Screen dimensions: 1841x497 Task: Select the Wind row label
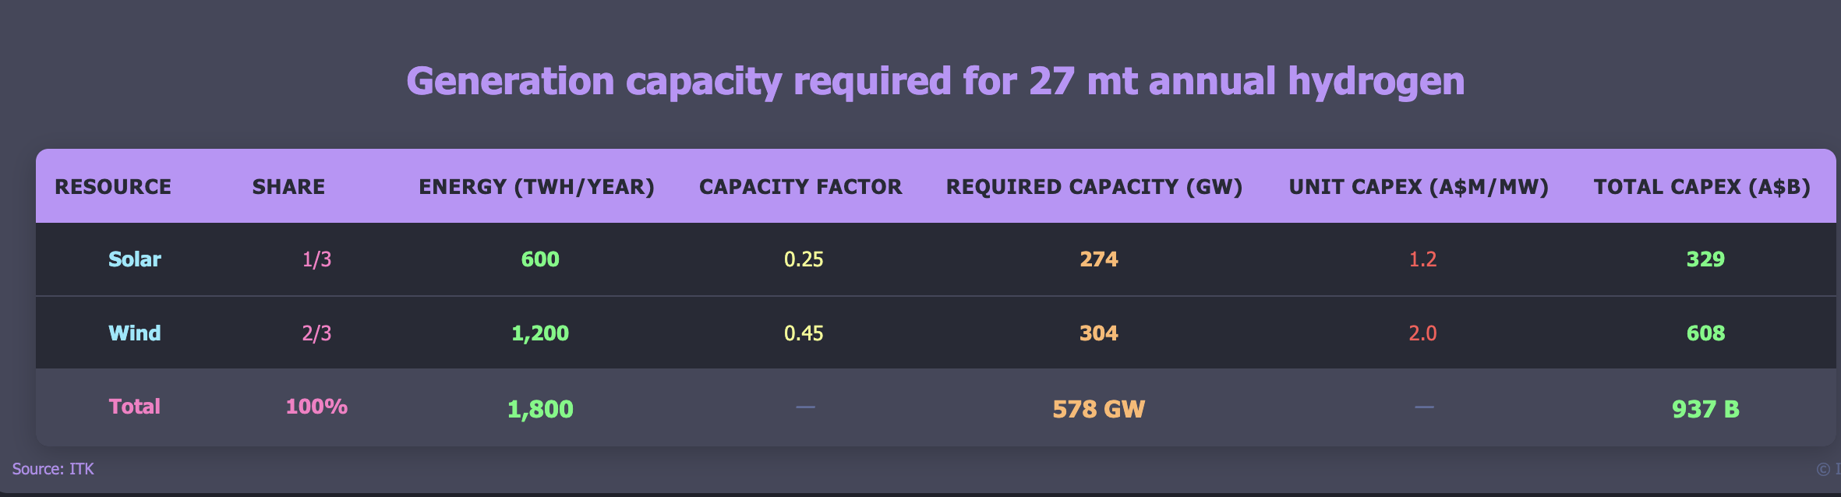tap(135, 333)
